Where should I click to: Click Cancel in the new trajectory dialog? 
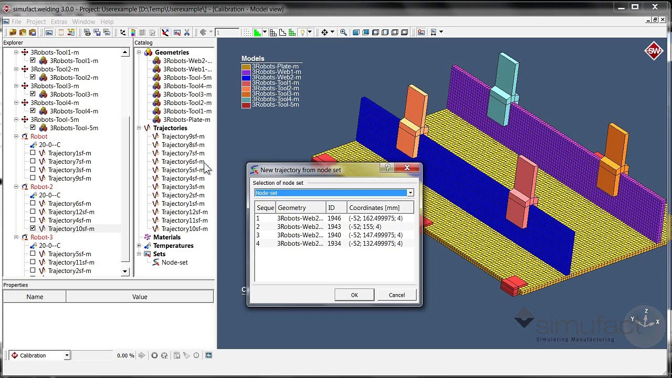(x=397, y=295)
